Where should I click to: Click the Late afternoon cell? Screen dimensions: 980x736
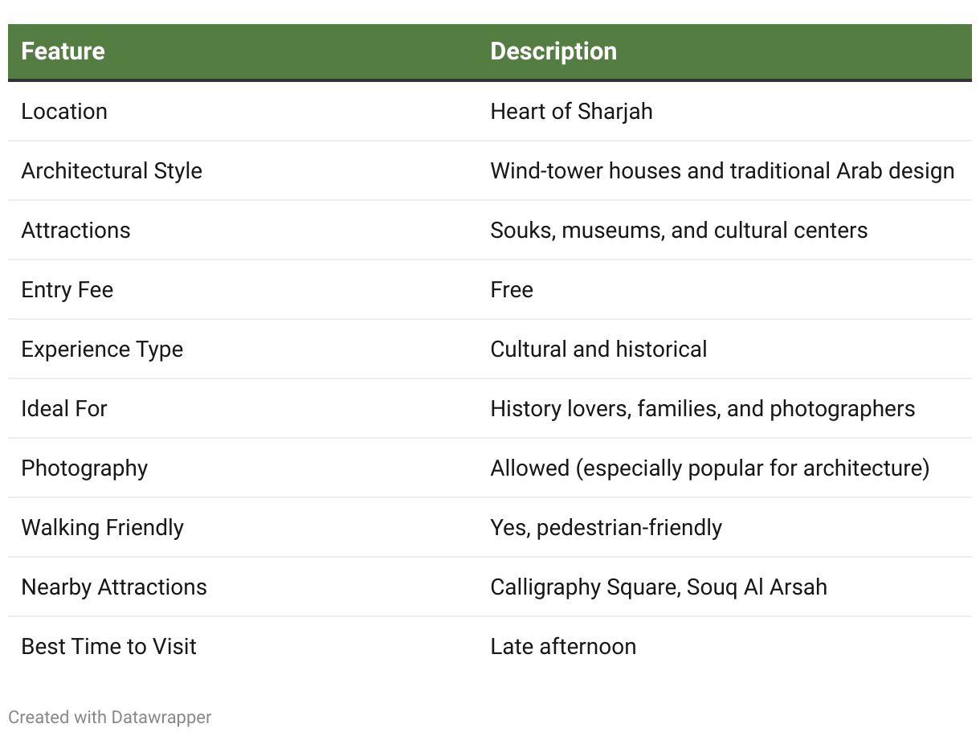(x=563, y=646)
